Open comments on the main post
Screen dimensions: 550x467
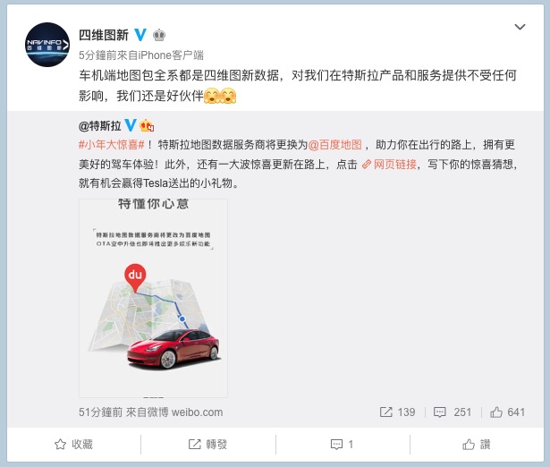pyautogui.click(x=342, y=445)
